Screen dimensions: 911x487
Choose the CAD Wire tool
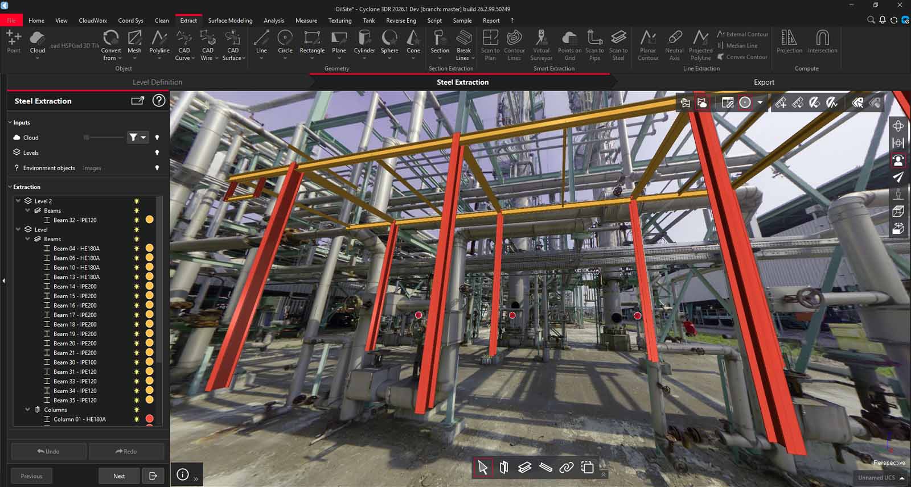click(x=208, y=46)
